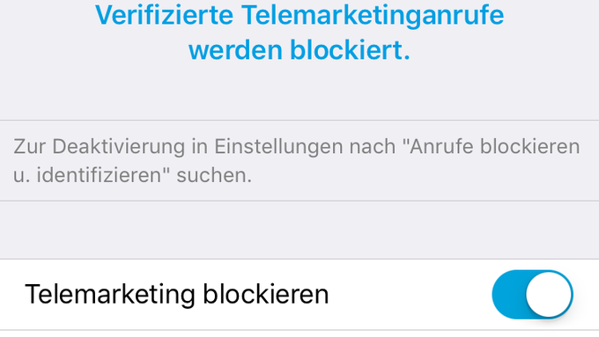Click the word "Verifizierte" in the heading
The image size is (599, 337).
click(x=164, y=15)
